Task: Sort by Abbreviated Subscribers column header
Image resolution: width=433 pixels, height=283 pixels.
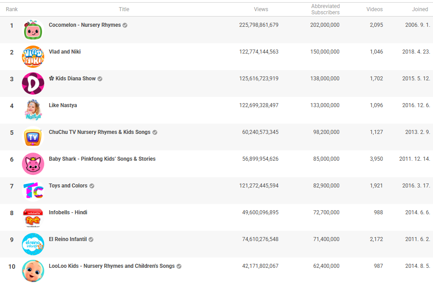Action: click(x=325, y=9)
